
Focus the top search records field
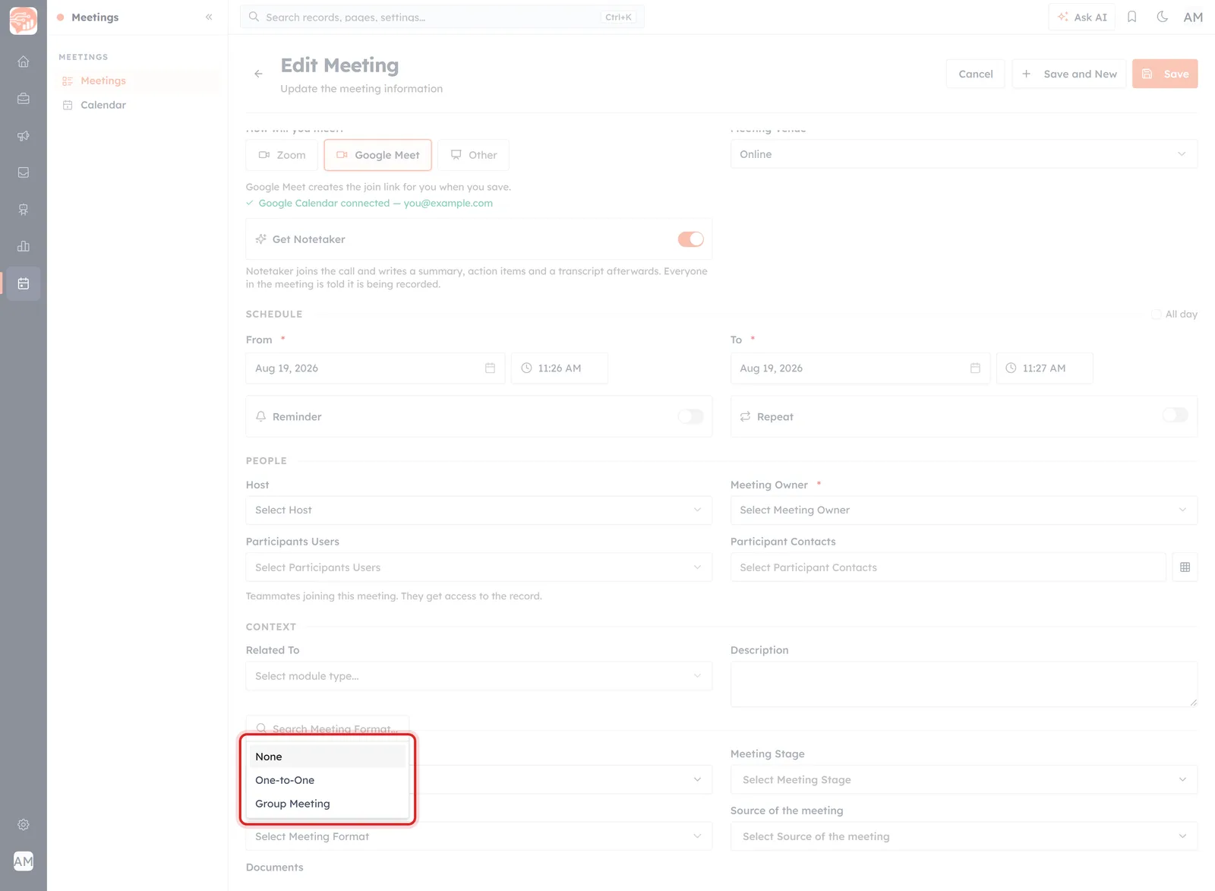tap(442, 17)
